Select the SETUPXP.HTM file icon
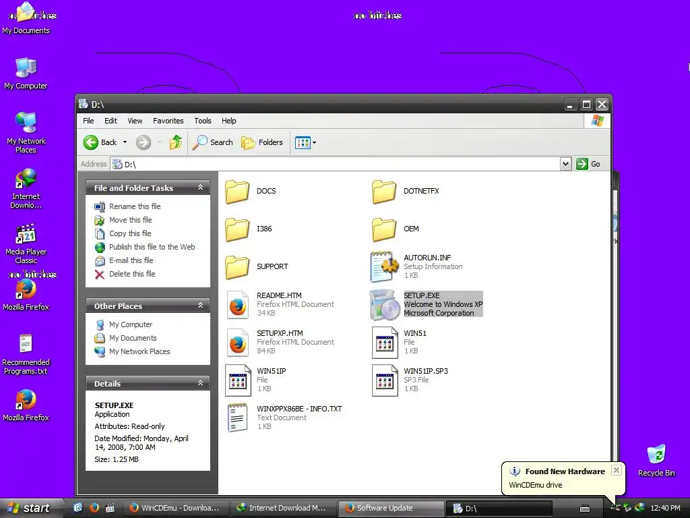The image size is (690, 518). click(238, 342)
